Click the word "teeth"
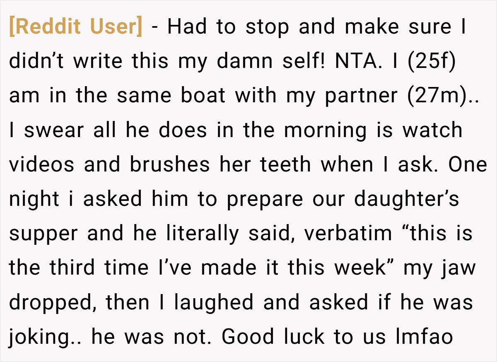The width and height of the screenshot is (497, 362). point(285,164)
